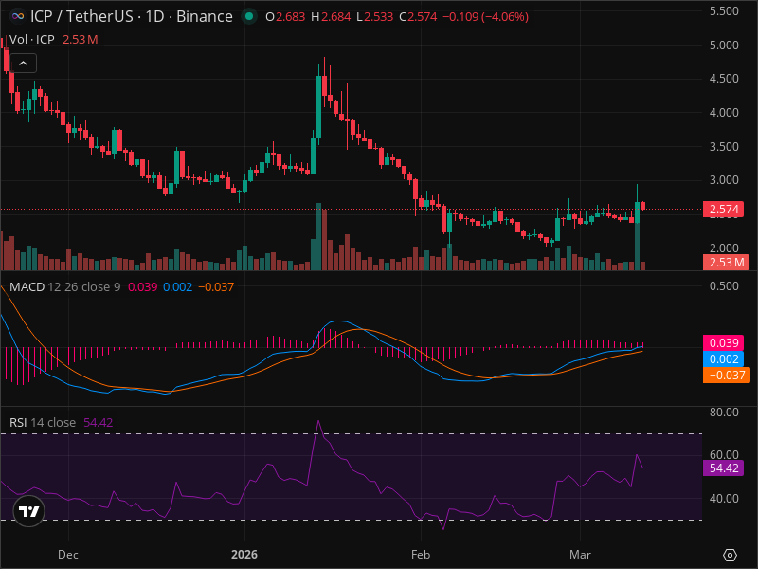Select the RSI 14 close label
This screenshot has height=569, width=758.
click(43, 422)
